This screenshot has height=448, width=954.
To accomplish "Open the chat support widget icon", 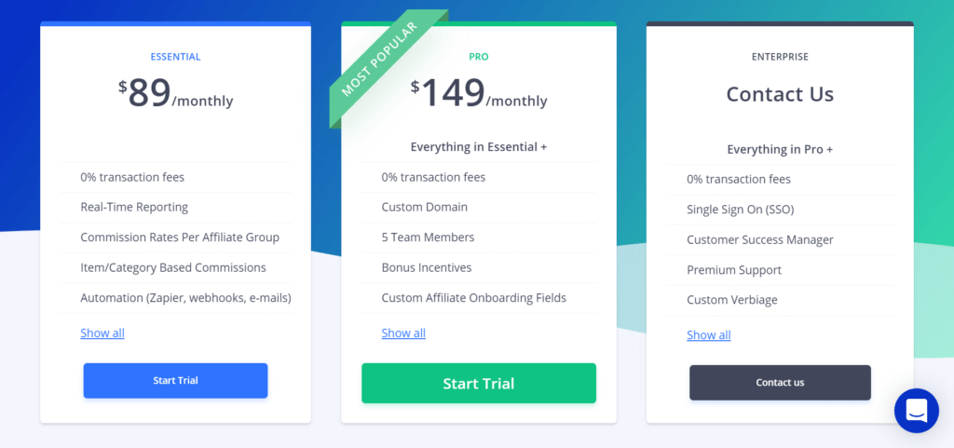I will [916, 410].
